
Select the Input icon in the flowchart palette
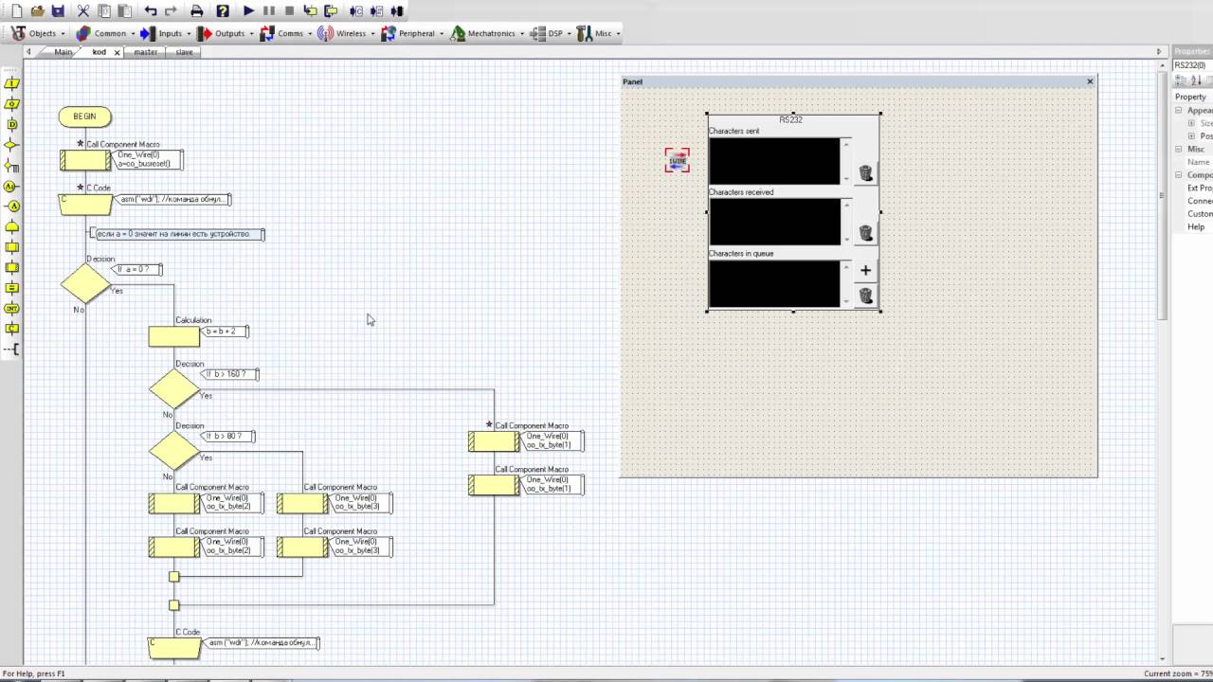pos(12,83)
